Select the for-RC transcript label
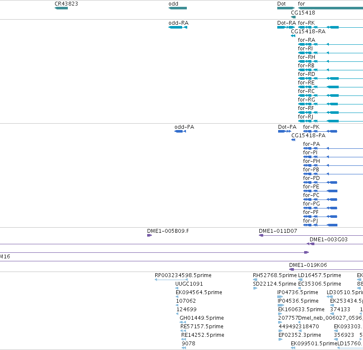Screen dimensions: 363x350 coord(306,91)
